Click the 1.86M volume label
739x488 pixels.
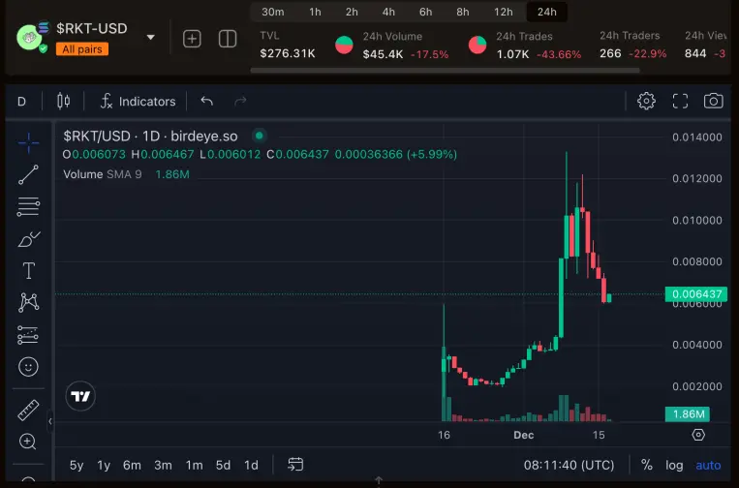[687, 414]
